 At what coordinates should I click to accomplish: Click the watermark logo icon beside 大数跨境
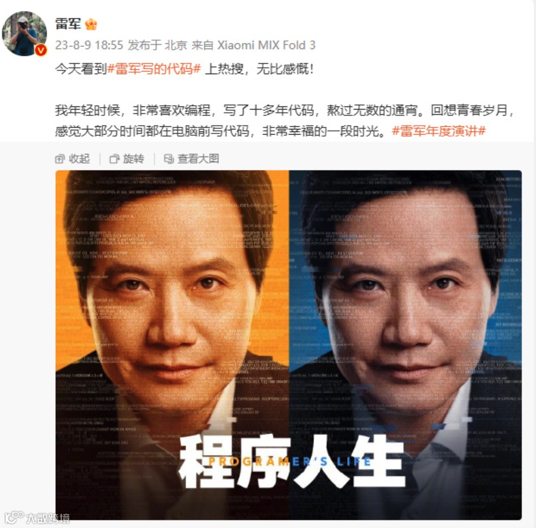(14, 518)
